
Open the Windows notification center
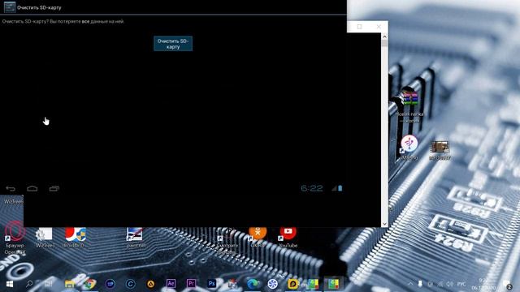pos(507,284)
